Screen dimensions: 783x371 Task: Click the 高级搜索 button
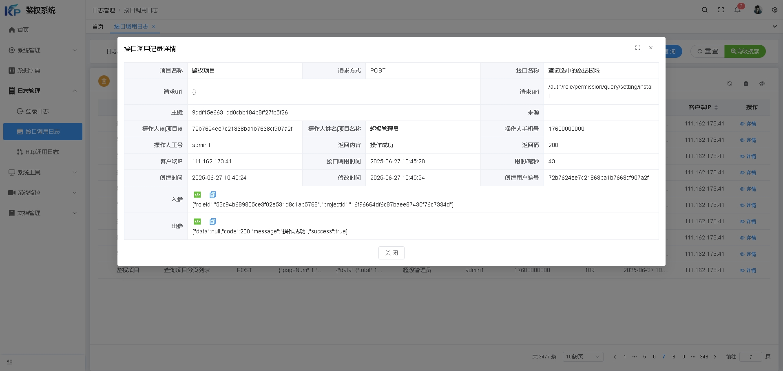click(x=745, y=51)
